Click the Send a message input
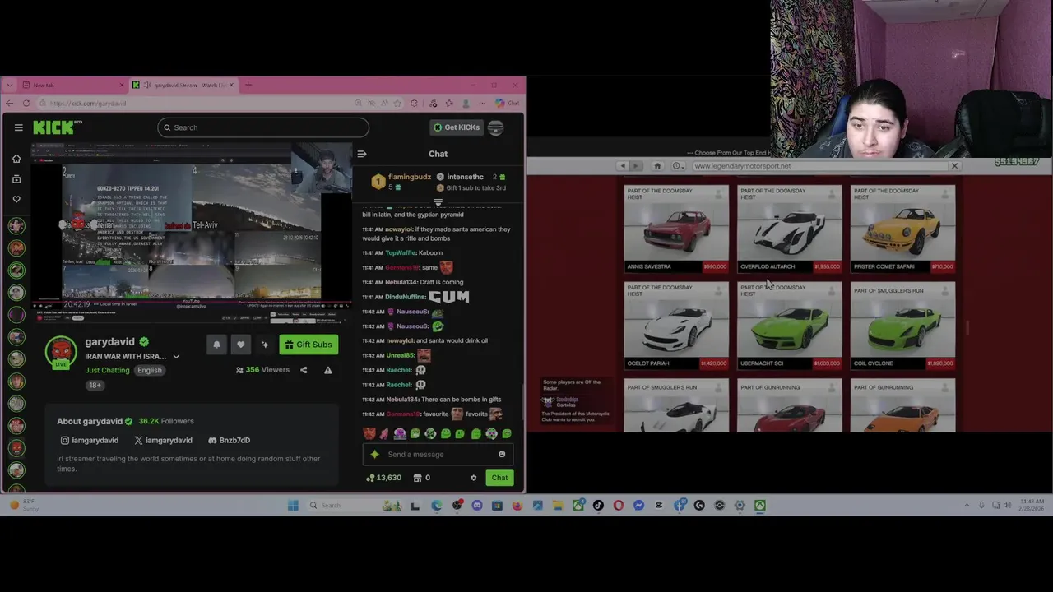 point(438,454)
